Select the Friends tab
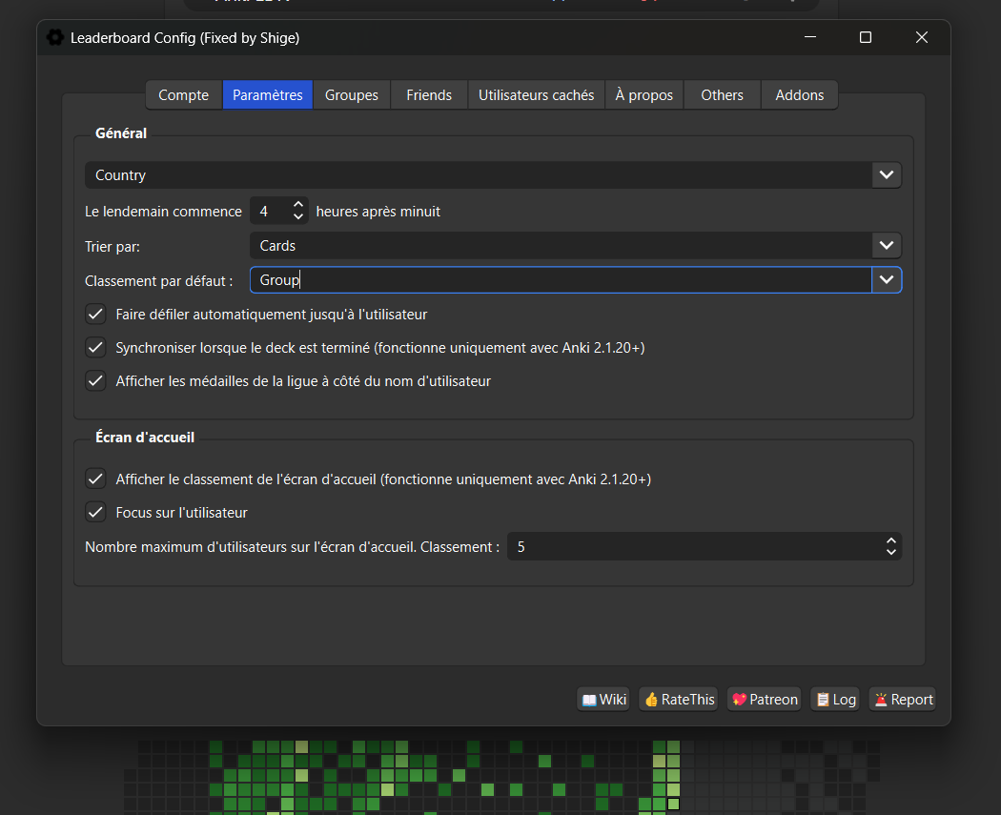Image resolution: width=1001 pixels, height=815 pixels. point(429,95)
